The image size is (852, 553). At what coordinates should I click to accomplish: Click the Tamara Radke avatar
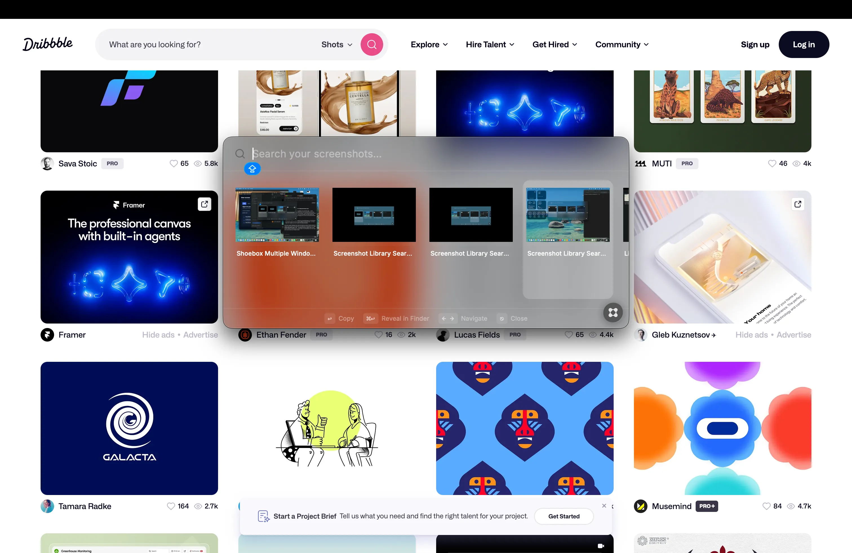tap(47, 506)
